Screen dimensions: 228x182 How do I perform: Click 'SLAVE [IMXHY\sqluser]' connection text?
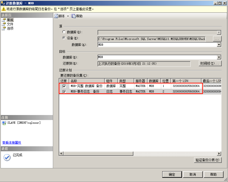(24, 123)
